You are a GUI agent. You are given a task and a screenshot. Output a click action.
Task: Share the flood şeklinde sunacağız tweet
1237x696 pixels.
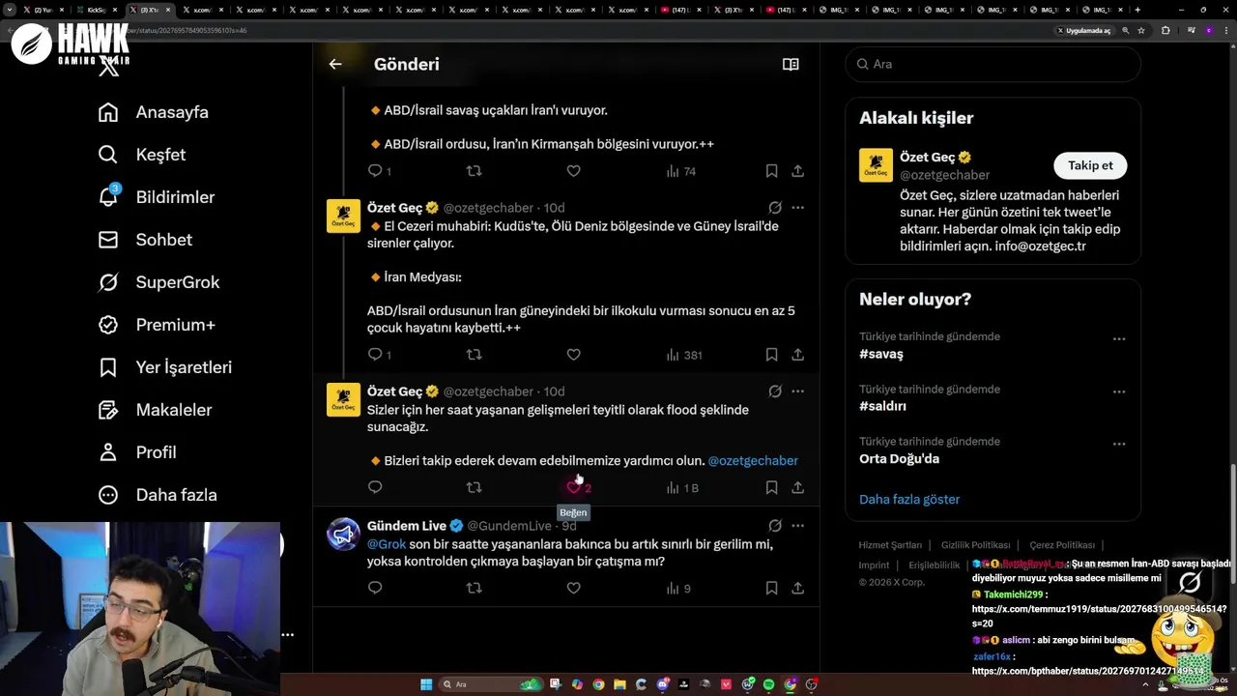point(797,488)
